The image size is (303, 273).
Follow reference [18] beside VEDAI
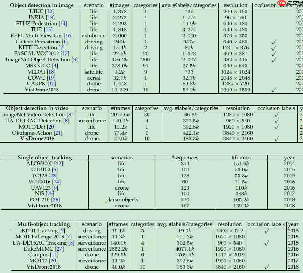click(51, 72)
